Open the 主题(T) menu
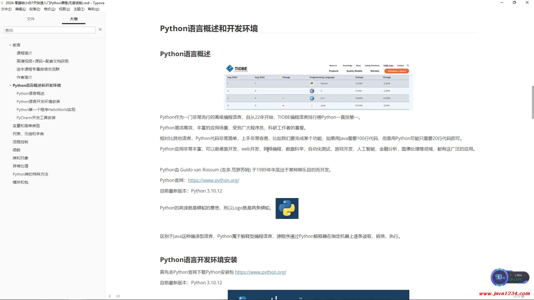This screenshot has width=534, height=300. (x=79, y=9)
